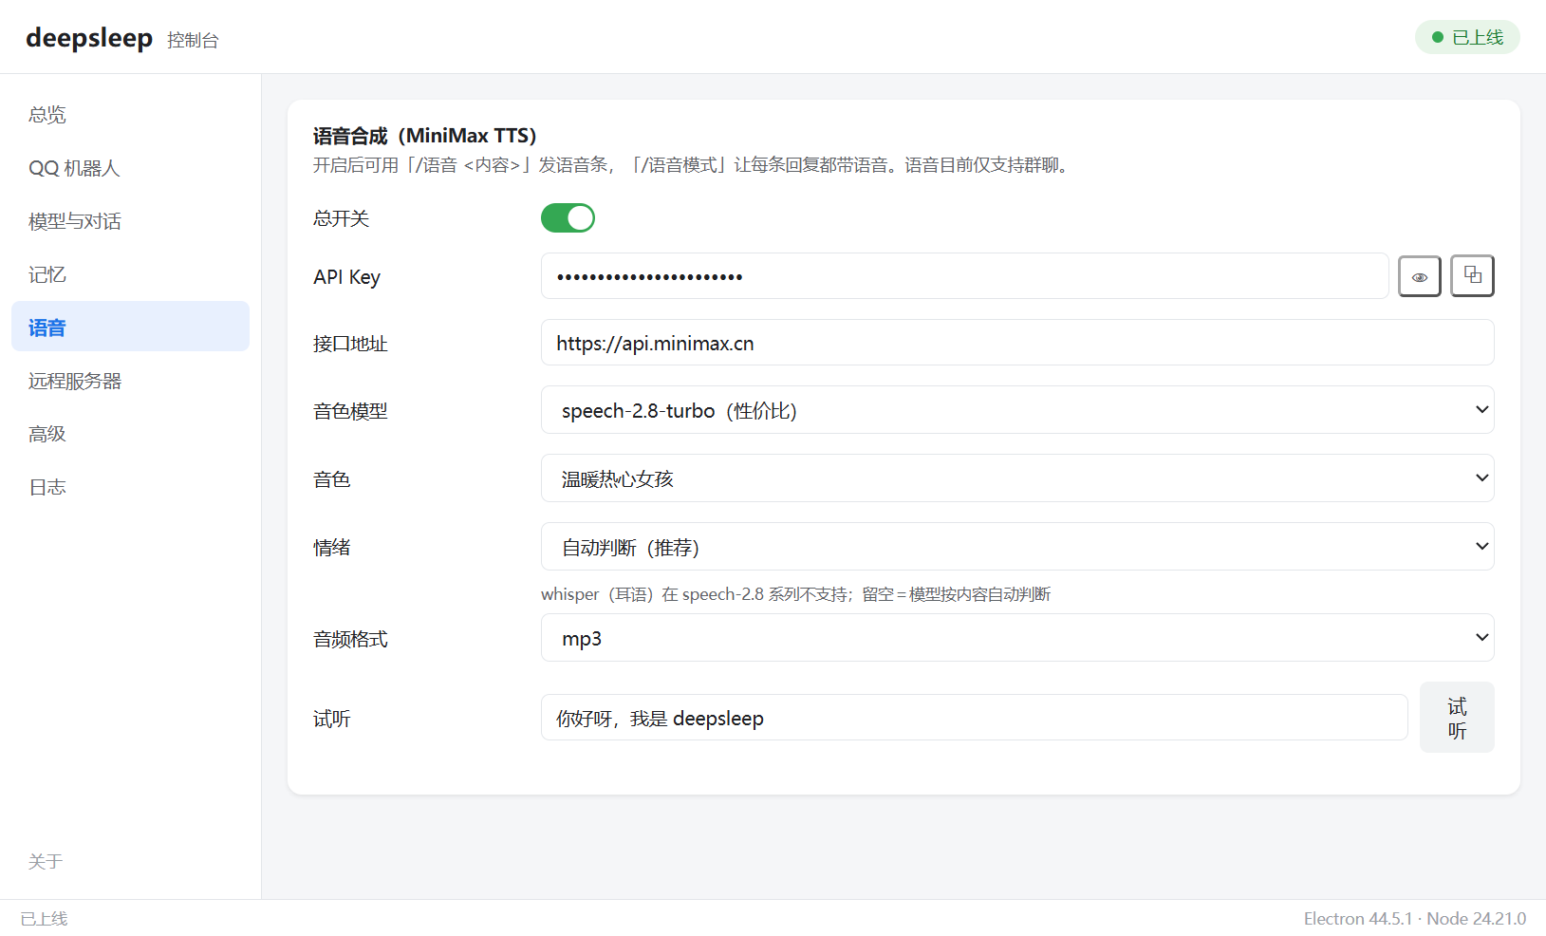
Task: Click the 控制台 label next to the logo
Action: [193, 40]
